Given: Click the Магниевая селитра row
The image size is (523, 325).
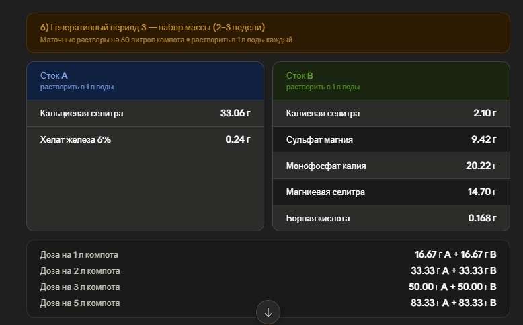Looking at the screenshot, I should 391,192.
